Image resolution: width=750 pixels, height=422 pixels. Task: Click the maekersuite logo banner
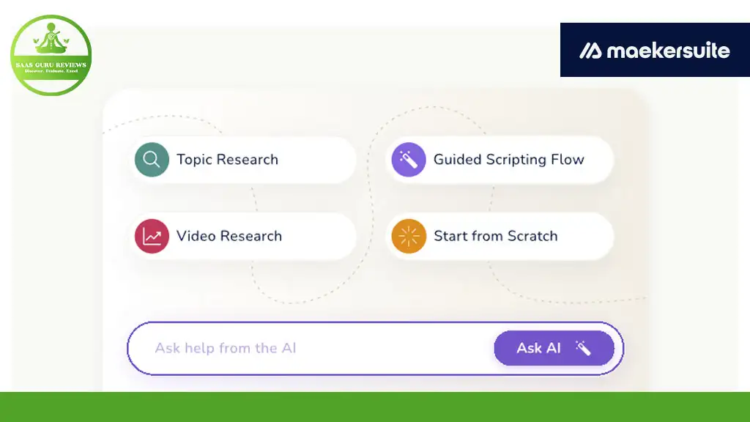click(x=655, y=50)
